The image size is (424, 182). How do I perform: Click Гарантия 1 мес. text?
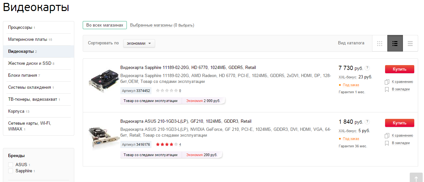[x=352, y=92]
